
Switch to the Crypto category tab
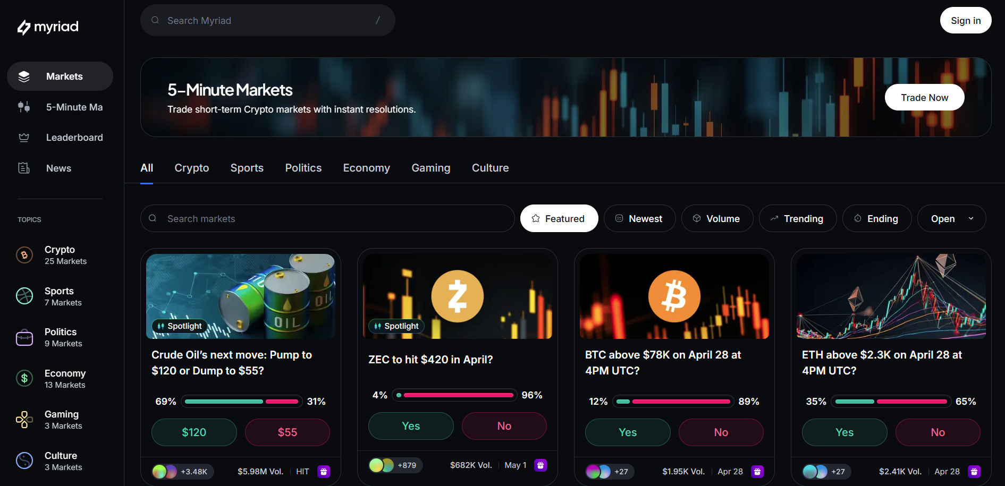coord(191,168)
